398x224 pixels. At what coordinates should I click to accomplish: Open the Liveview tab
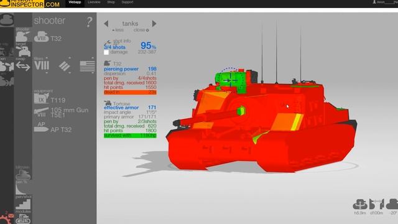(94, 2)
